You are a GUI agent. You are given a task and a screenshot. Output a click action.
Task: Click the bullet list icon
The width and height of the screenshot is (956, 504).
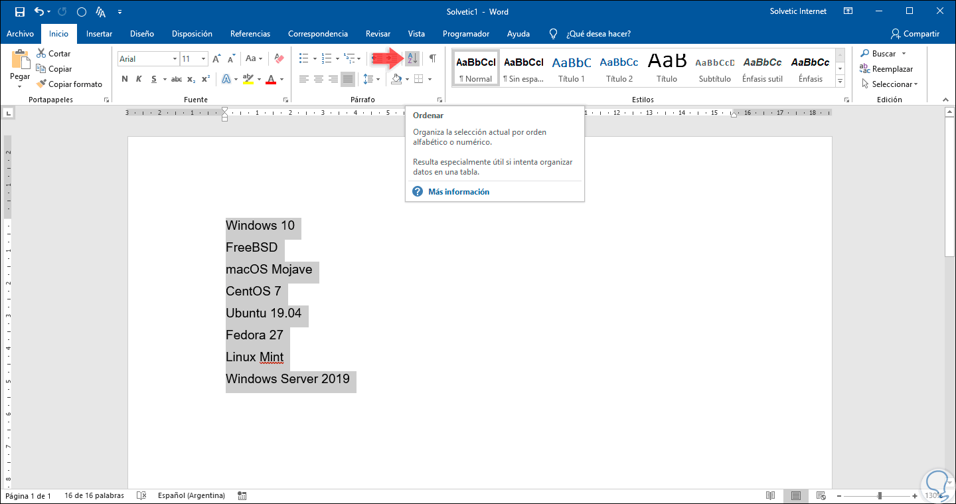(303, 59)
